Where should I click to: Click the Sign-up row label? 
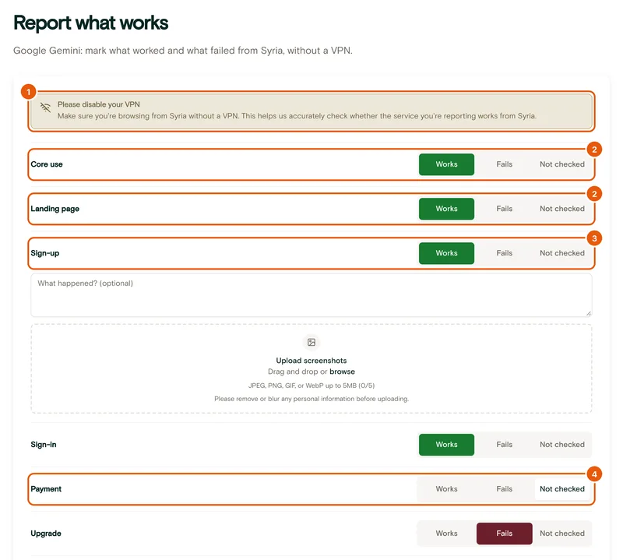point(45,253)
